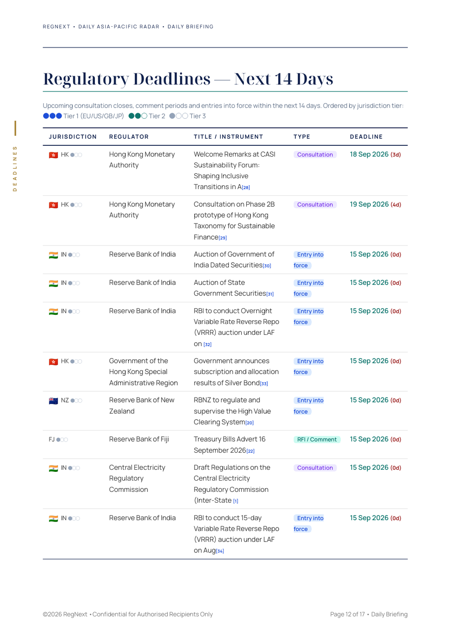Click the DAILY ASIA-PACIFIC RADAR breadcrumb text
This screenshot has width=451, height=638.
(x=119, y=27)
